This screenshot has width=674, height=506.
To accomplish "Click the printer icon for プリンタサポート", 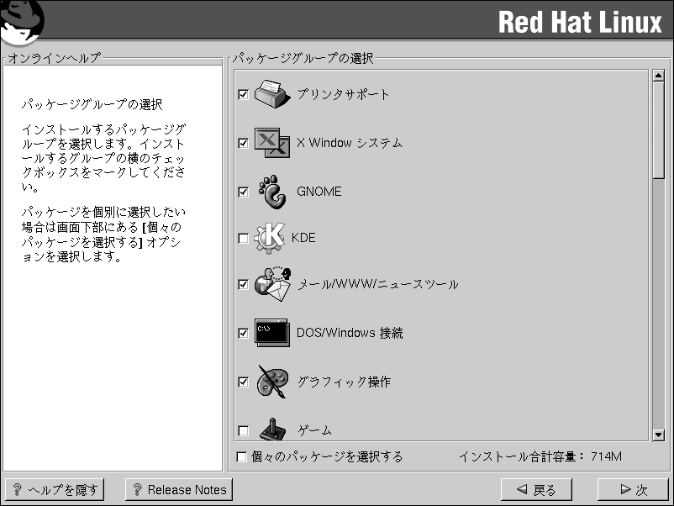I will click(x=271, y=92).
